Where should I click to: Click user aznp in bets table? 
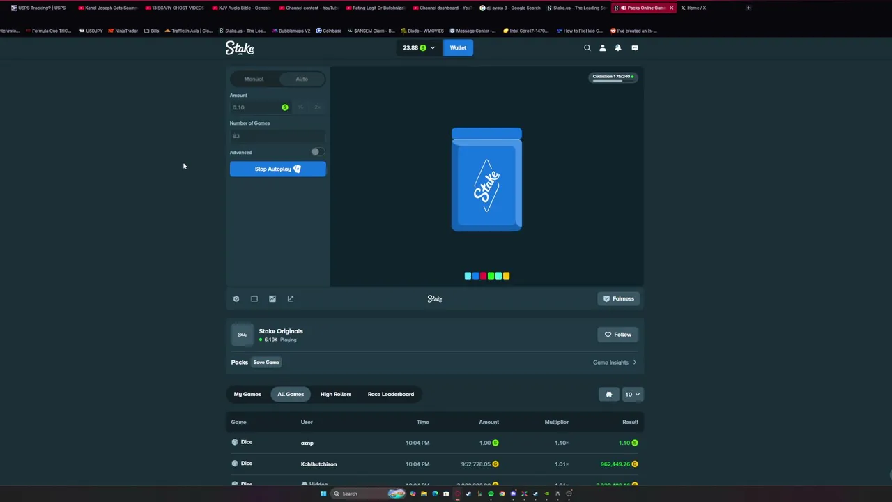pyautogui.click(x=307, y=443)
